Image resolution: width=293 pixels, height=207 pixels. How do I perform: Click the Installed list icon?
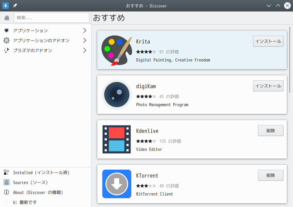tap(7, 172)
